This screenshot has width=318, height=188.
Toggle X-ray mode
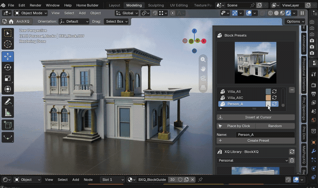262,13
